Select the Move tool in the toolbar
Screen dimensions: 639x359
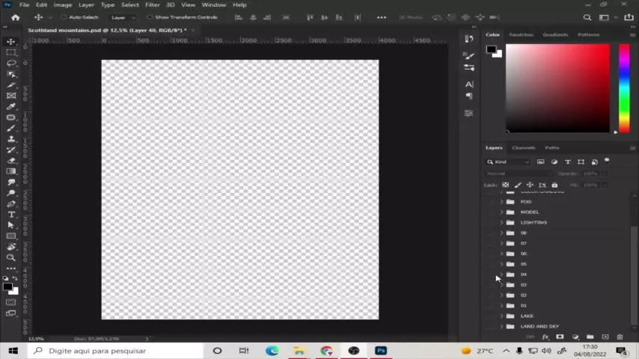(11, 42)
